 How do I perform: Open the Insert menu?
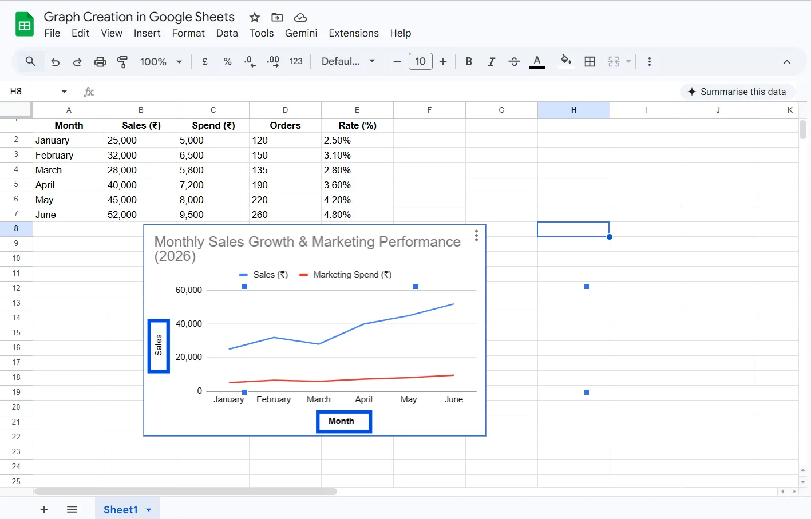tap(147, 33)
